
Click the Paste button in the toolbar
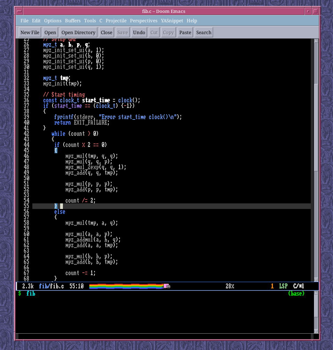coord(185,32)
